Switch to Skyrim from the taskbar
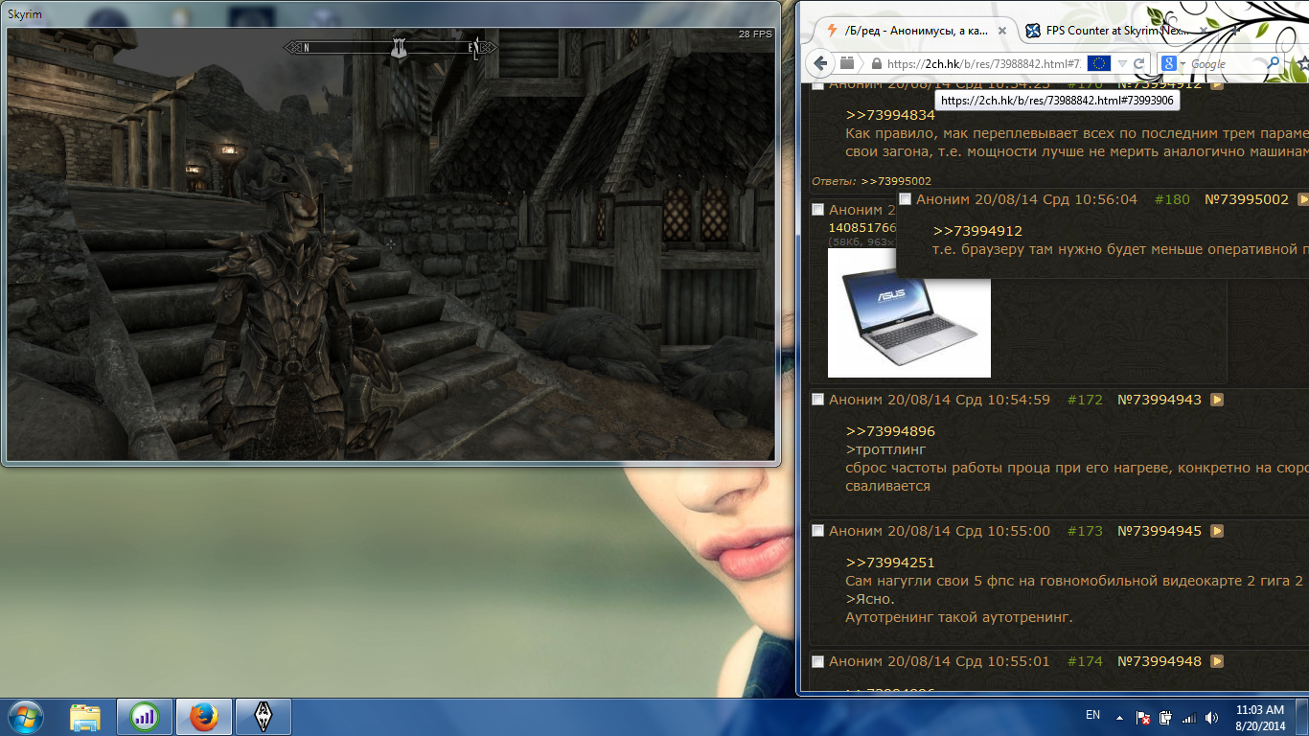Image resolution: width=1309 pixels, height=736 pixels. [x=264, y=717]
